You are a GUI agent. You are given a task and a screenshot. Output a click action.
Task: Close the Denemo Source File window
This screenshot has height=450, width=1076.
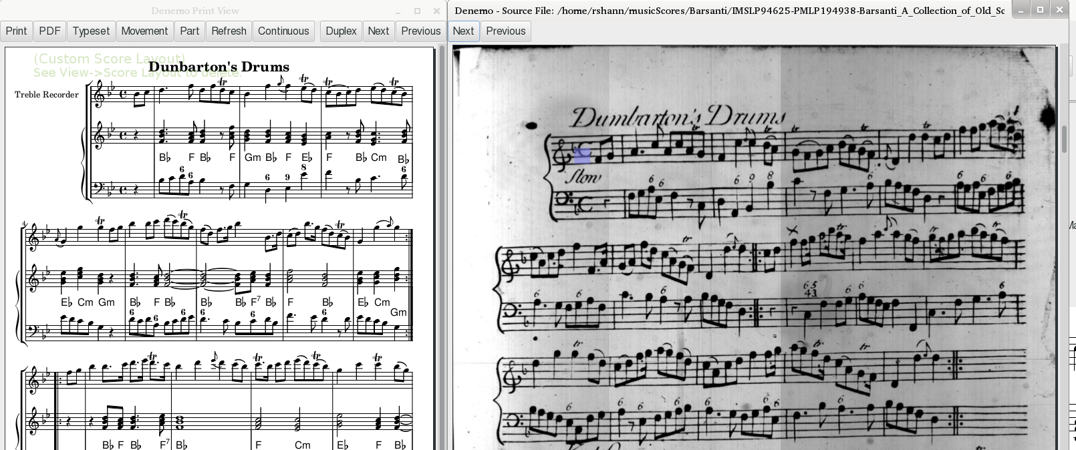1060,10
